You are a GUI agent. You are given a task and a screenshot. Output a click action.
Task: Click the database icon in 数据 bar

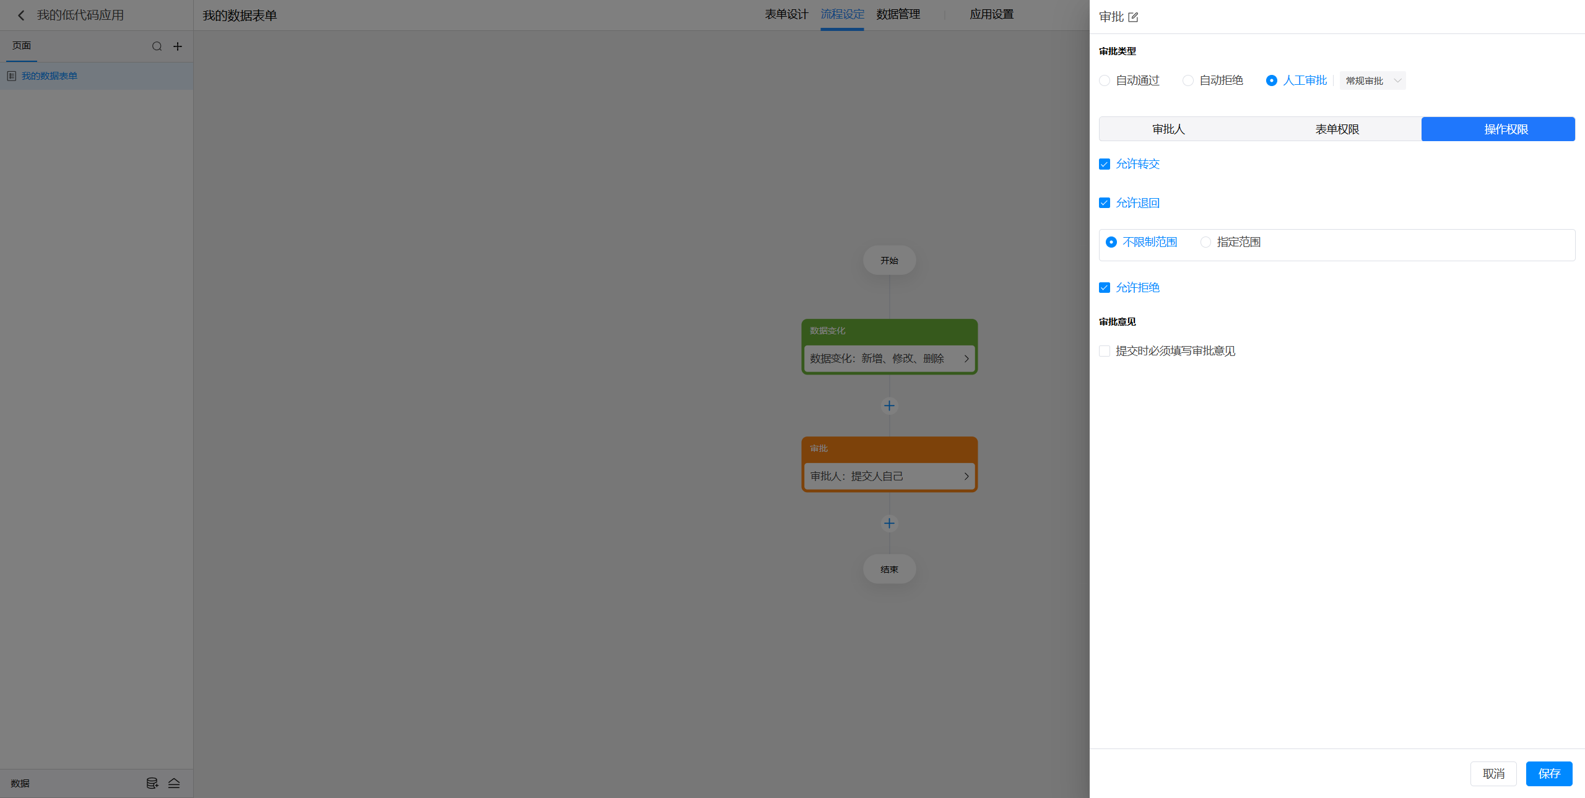(x=152, y=783)
